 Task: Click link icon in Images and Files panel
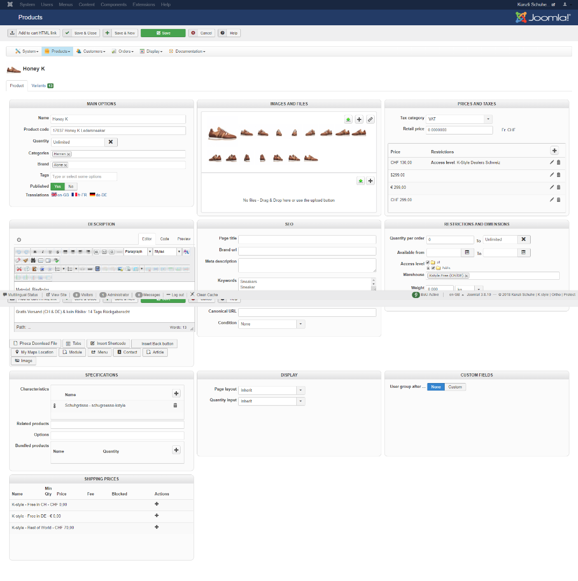coord(370,119)
